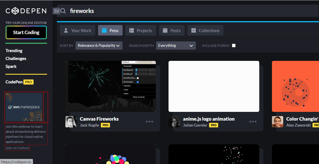Expand the Color folder in preview

[139, 90]
